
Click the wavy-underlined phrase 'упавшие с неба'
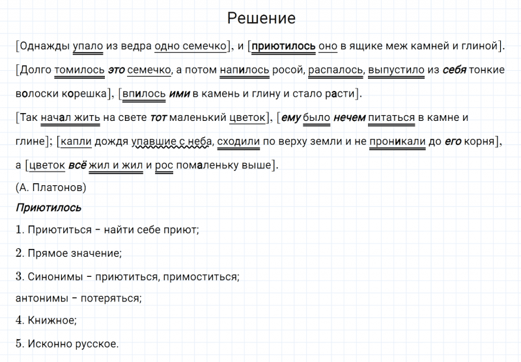(x=171, y=142)
